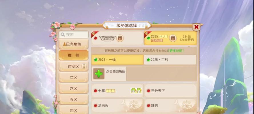The image size is (254, 114).
Task: Close the server selection dialog
Action: [196, 27]
